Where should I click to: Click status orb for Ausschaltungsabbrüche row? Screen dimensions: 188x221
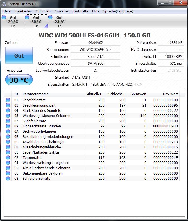click(x=8, y=147)
